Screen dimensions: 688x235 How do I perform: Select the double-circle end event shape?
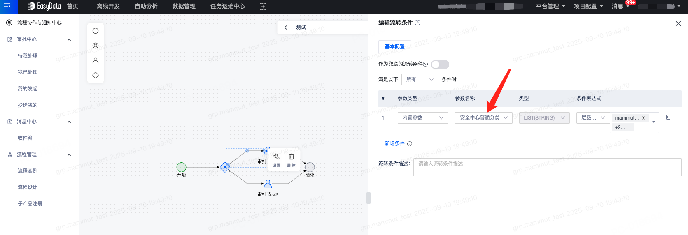click(x=96, y=46)
